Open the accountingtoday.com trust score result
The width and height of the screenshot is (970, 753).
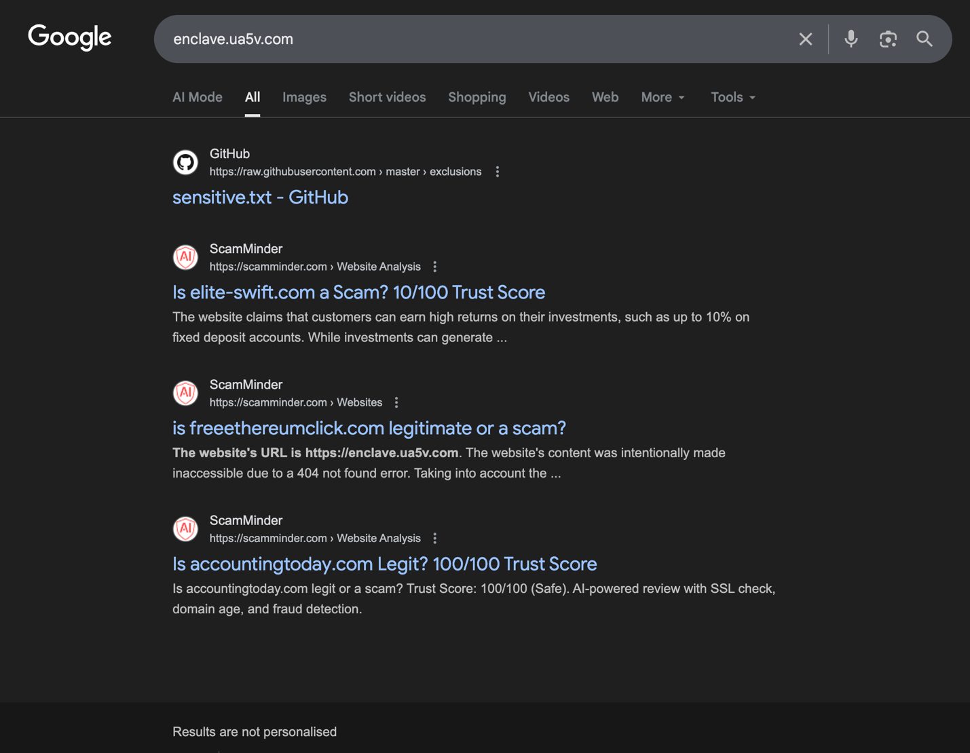point(384,564)
